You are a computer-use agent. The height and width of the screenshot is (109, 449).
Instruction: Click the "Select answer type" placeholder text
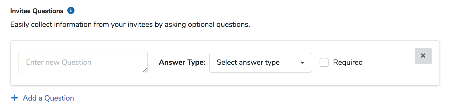(x=248, y=62)
